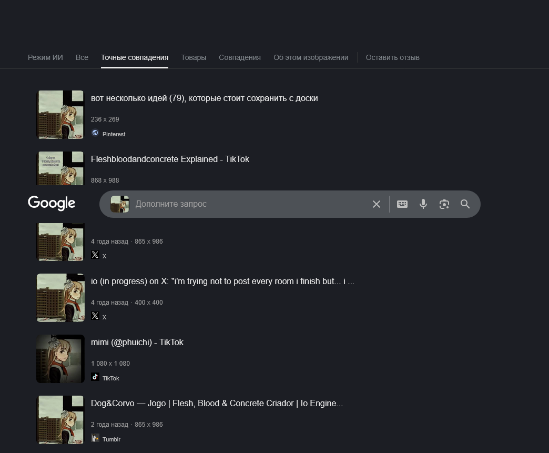
Task: Open the on-screen keyboard icon
Action: (402, 204)
